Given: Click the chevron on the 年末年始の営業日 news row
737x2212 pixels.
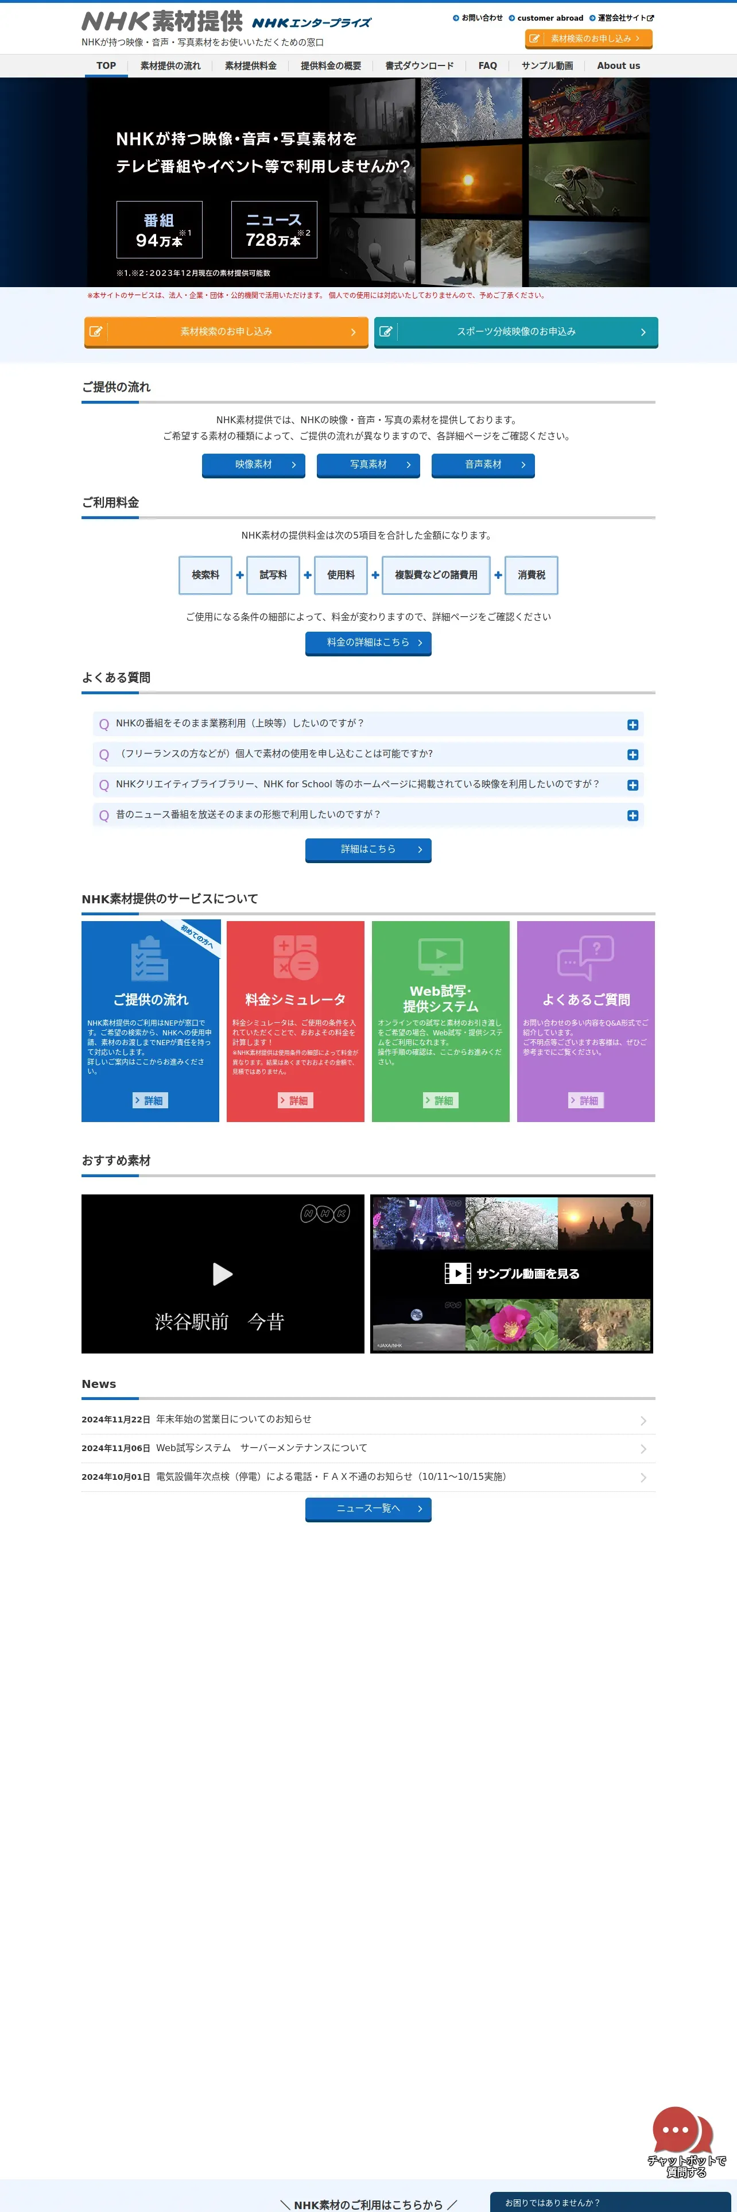Looking at the screenshot, I should pyautogui.click(x=643, y=1420).
